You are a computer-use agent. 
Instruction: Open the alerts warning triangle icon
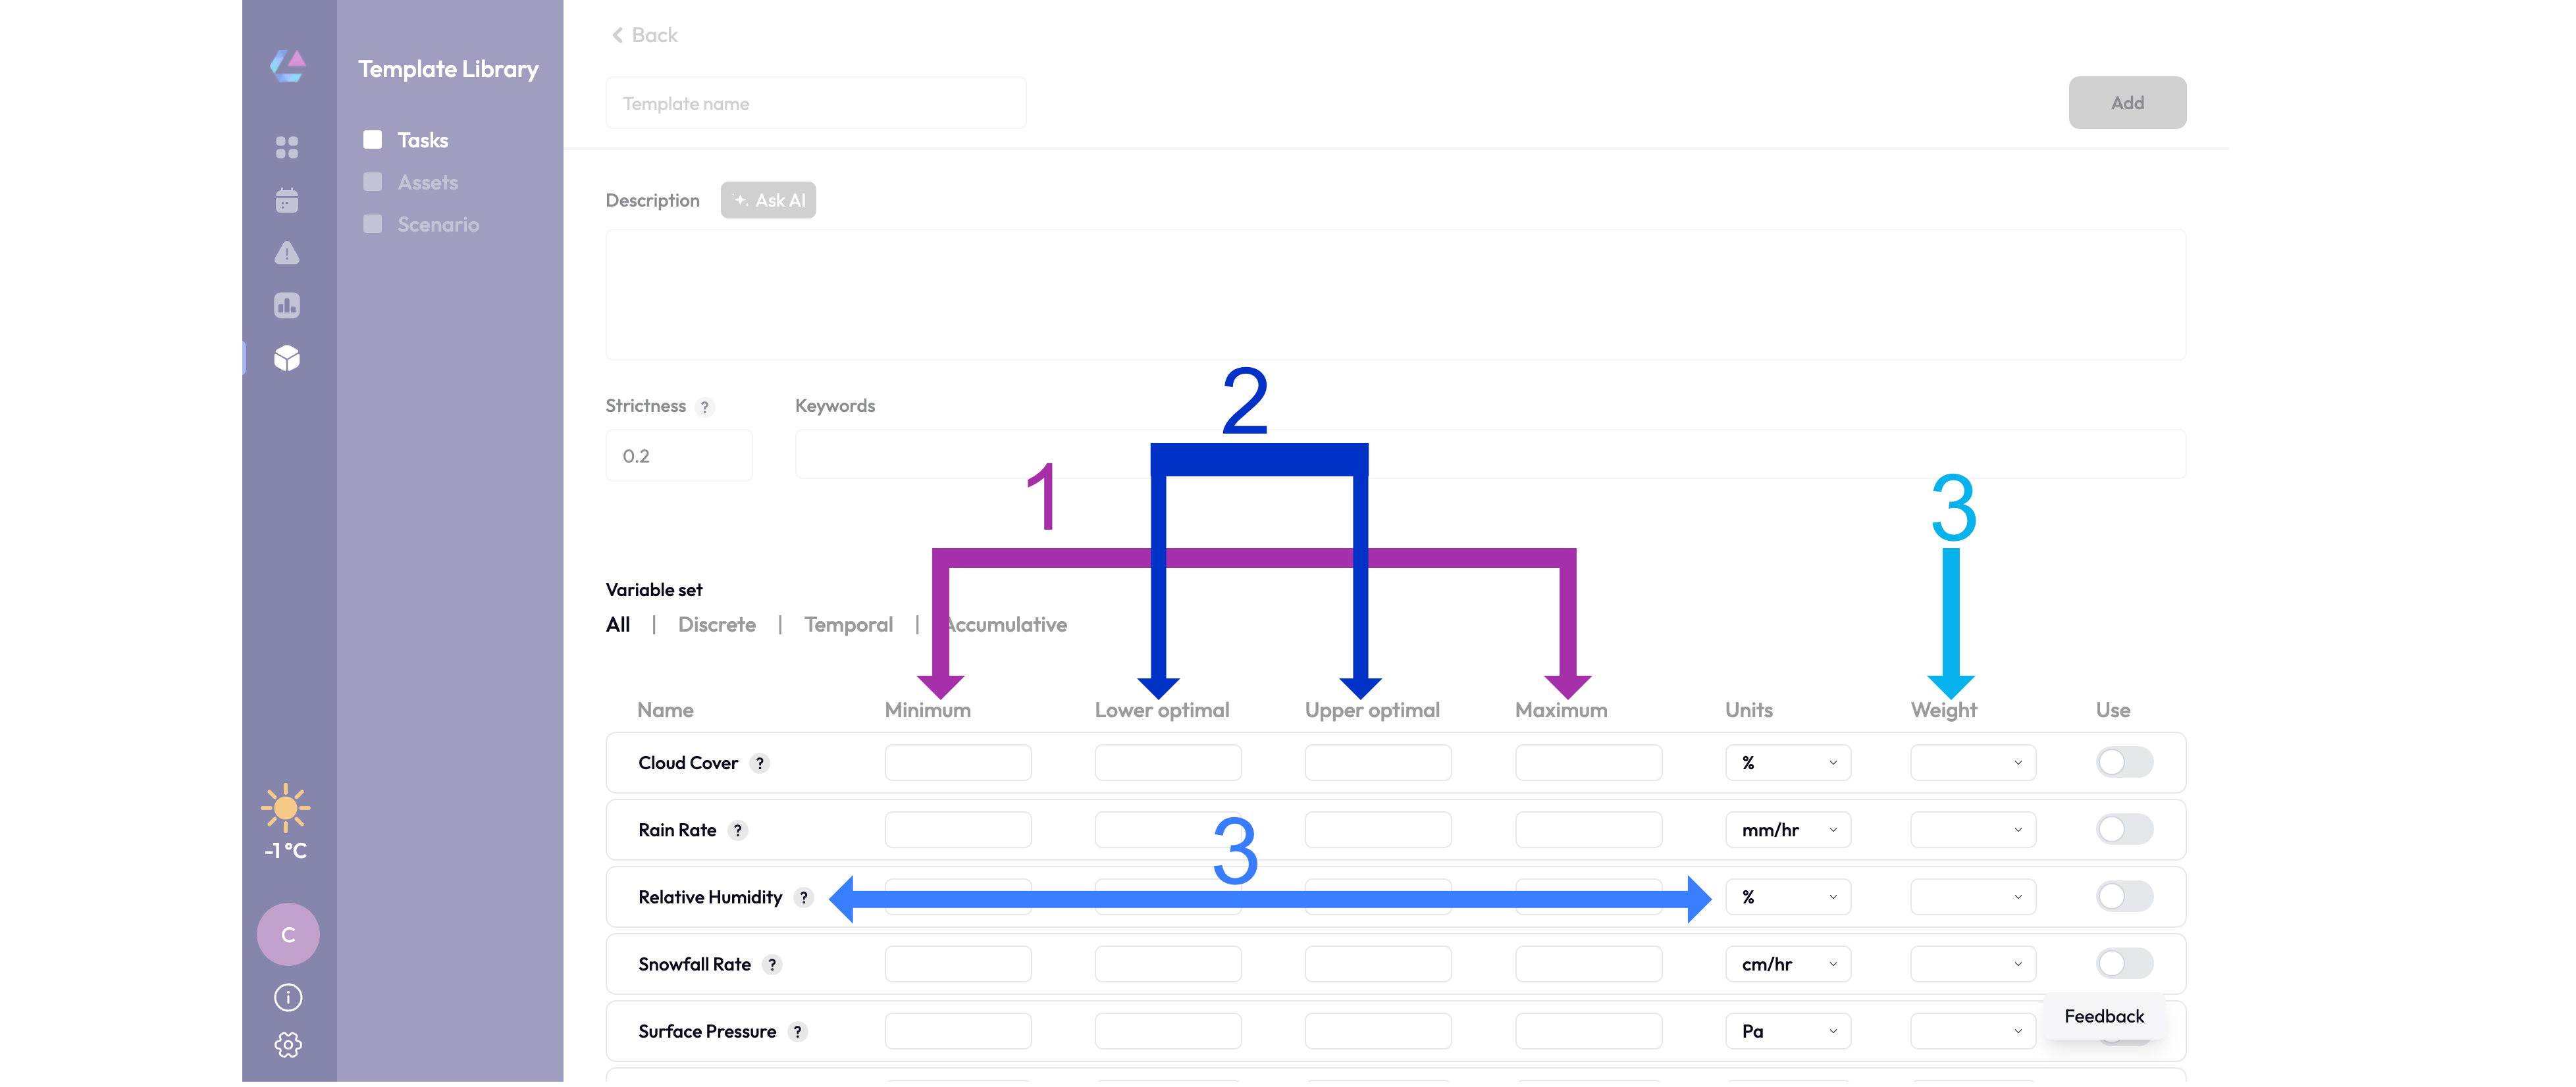click(287, 253)
